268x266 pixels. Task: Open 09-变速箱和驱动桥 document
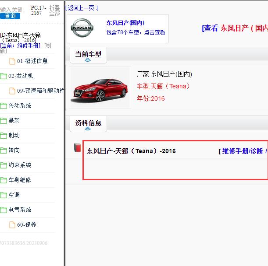(40, 91)
